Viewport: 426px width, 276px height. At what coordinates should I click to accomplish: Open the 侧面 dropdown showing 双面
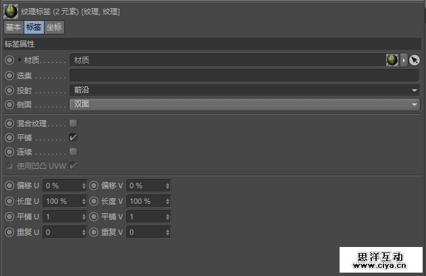[x=244, y=105]
